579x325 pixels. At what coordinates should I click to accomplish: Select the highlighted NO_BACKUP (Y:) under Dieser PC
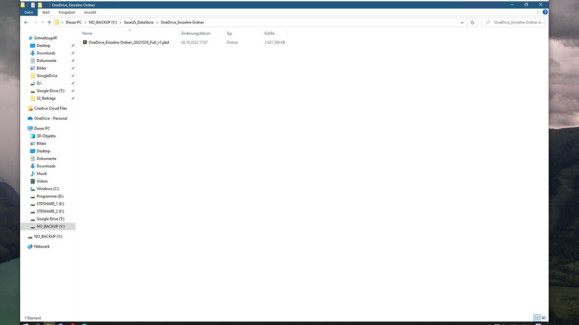[x=47, y=226]
